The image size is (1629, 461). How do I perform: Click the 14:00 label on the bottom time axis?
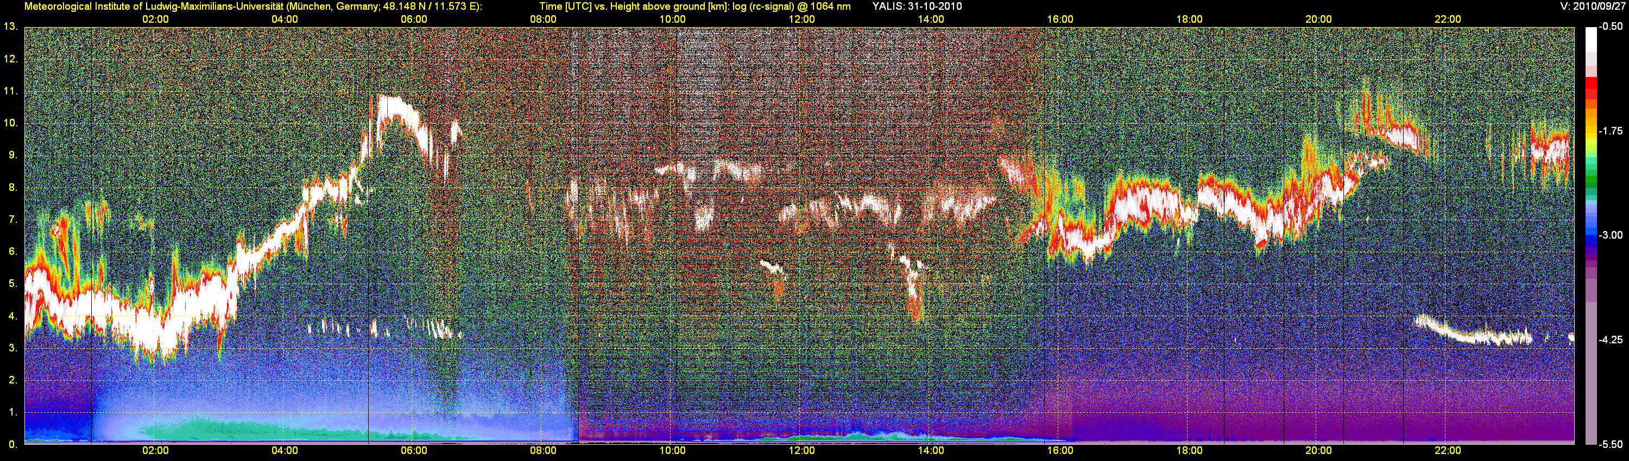(931, 451)
